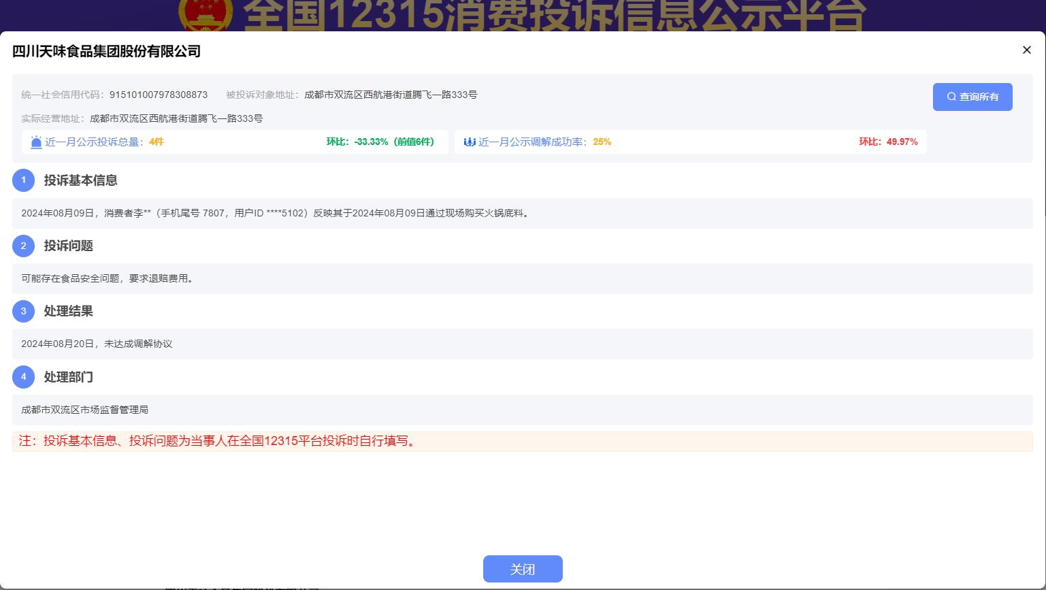The width and height of the screenshot is (1046, 590).
Task: Click the step 3 circle badge
Action: pyautogui.click(x=23, y=311)
